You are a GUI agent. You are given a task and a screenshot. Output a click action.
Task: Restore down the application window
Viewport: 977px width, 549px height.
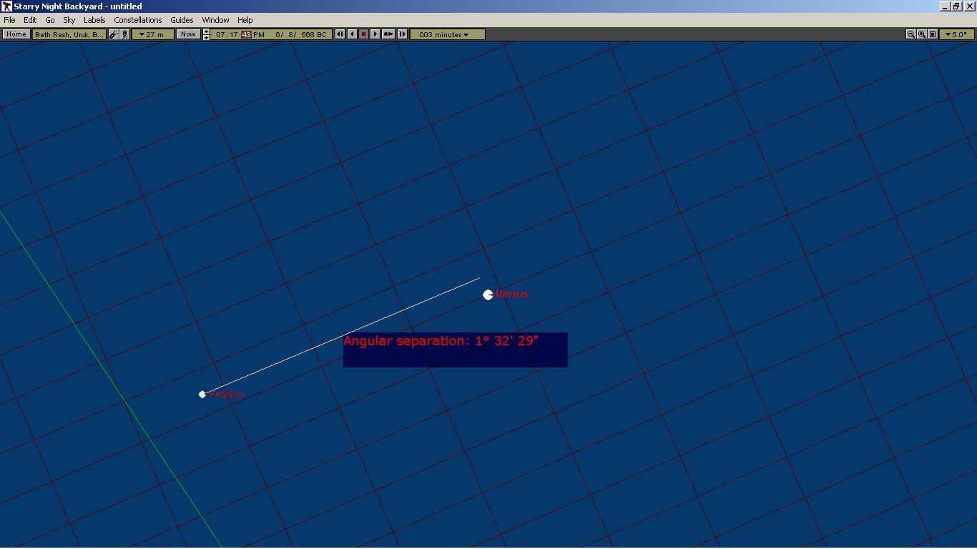click(956, 6)
